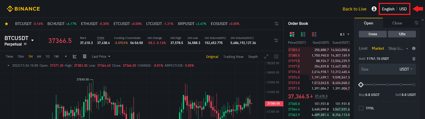Collapse candle details arrow beside date
425x119 pixels.
coord(8,65)
